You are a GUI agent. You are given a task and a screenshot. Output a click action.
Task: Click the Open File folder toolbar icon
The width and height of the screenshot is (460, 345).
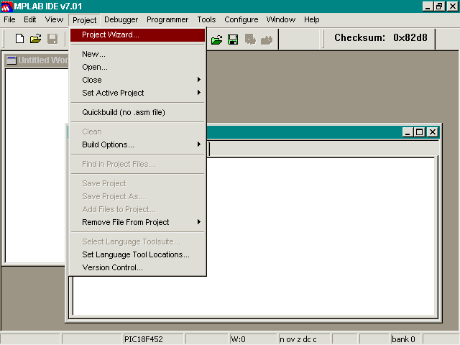click(x=35, y=39)
